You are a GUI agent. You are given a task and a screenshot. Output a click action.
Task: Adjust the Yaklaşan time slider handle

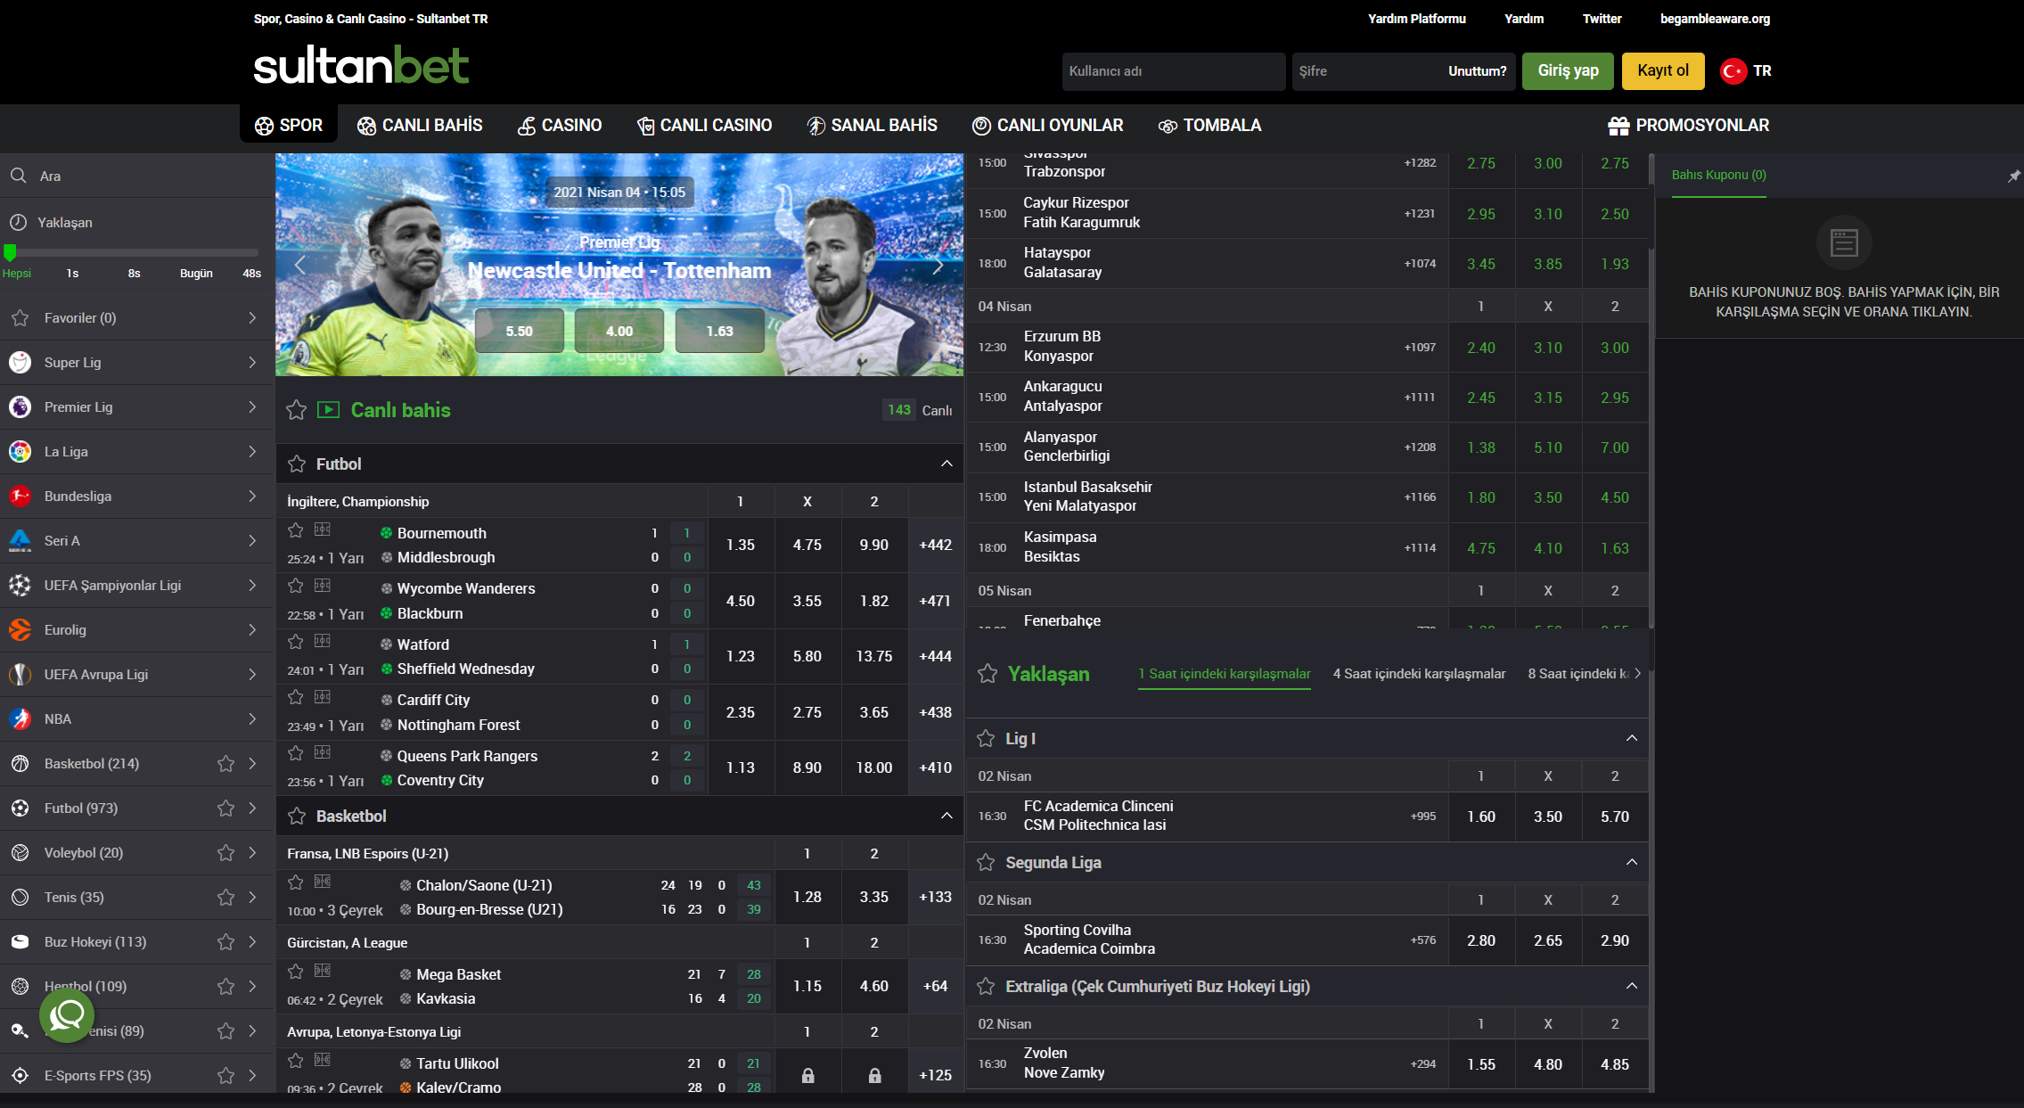pyautogui.click(x=10, y=252)
